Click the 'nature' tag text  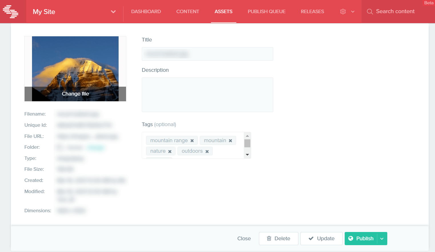click(158, 151)
